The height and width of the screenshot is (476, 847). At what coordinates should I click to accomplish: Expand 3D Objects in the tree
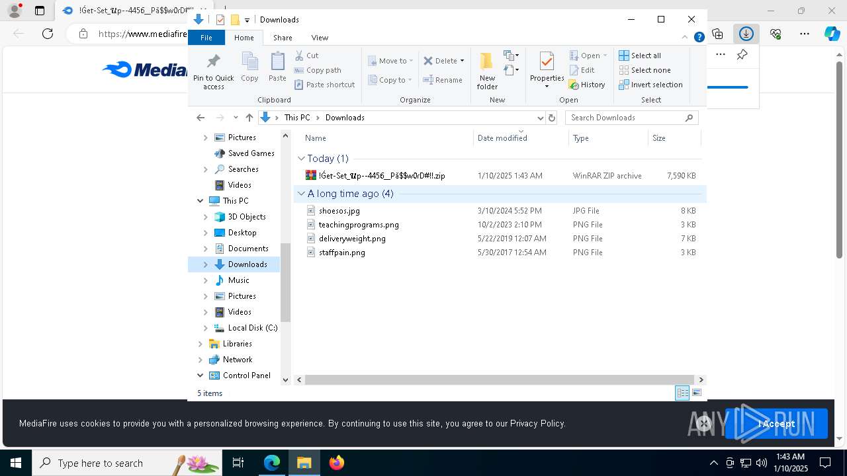pos(205,217)
